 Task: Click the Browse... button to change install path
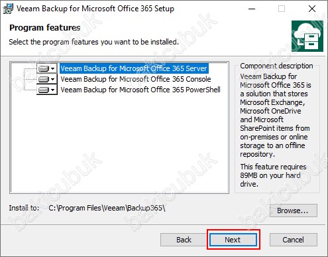(x=294, y=211)
